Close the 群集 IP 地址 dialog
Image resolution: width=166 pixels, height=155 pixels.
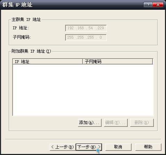point(158,5)
